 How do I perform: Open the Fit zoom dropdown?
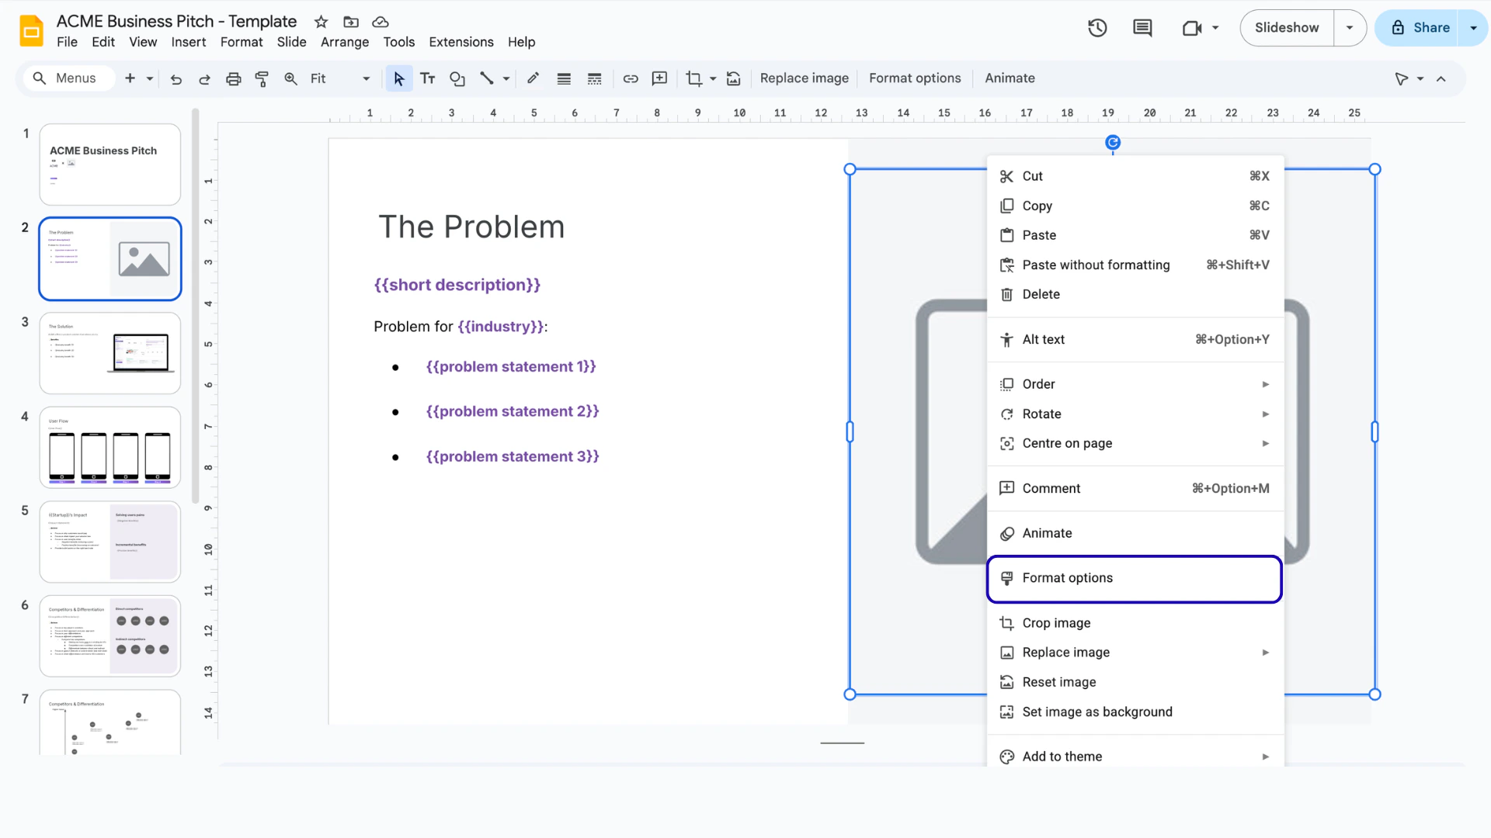pos(365,78)
